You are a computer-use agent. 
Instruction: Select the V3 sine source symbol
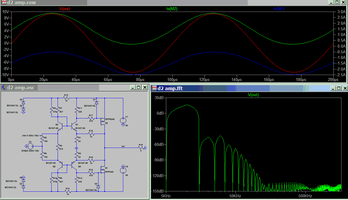30,146
